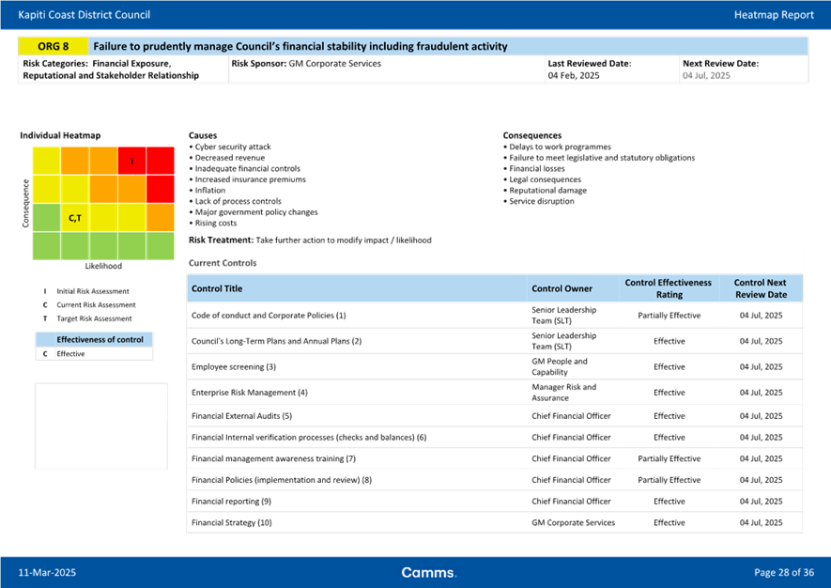
Task: Open the Council's Long-Term Plans and Annual Plans control
Action: [277, 341]
